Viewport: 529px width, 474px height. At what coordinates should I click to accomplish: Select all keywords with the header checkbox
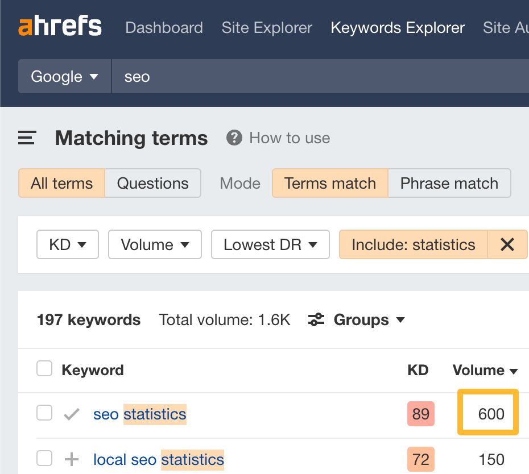click(44, 368)
